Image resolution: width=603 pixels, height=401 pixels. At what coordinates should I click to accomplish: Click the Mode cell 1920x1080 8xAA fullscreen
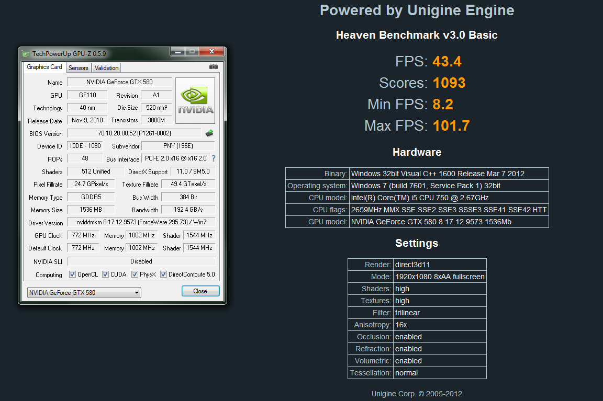point(440,277)
